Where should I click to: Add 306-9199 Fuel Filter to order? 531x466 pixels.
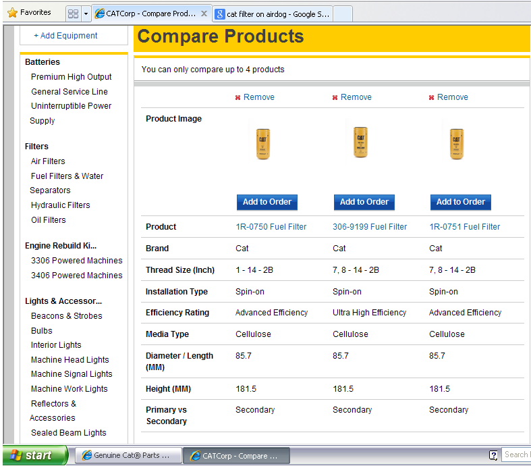tap(364, 202)
